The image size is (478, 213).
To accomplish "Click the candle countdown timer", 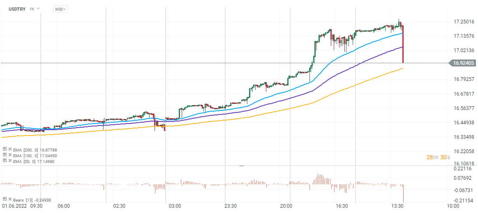I will pos(438,157).
